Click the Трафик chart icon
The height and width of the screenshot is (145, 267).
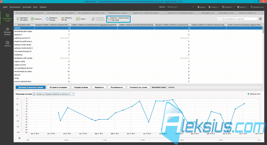point(78,19)
